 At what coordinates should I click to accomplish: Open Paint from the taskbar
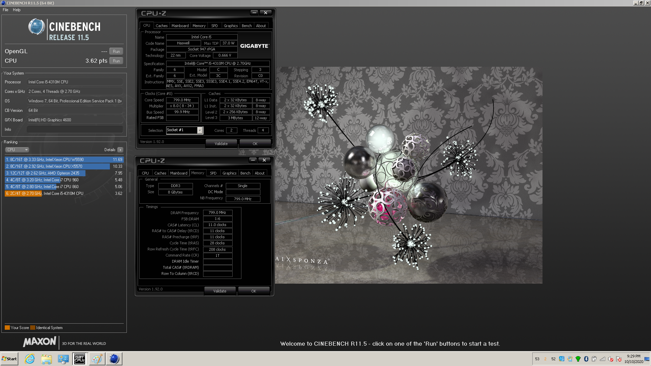point(97,359)
